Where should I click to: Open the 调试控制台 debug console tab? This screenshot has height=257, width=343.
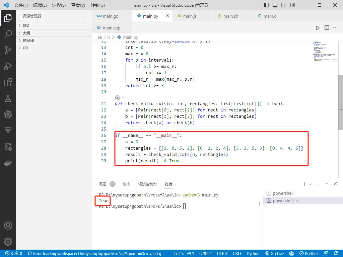[147, 184]
